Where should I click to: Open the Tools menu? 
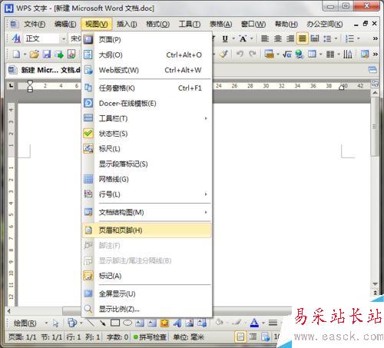[x=190, y=24]
